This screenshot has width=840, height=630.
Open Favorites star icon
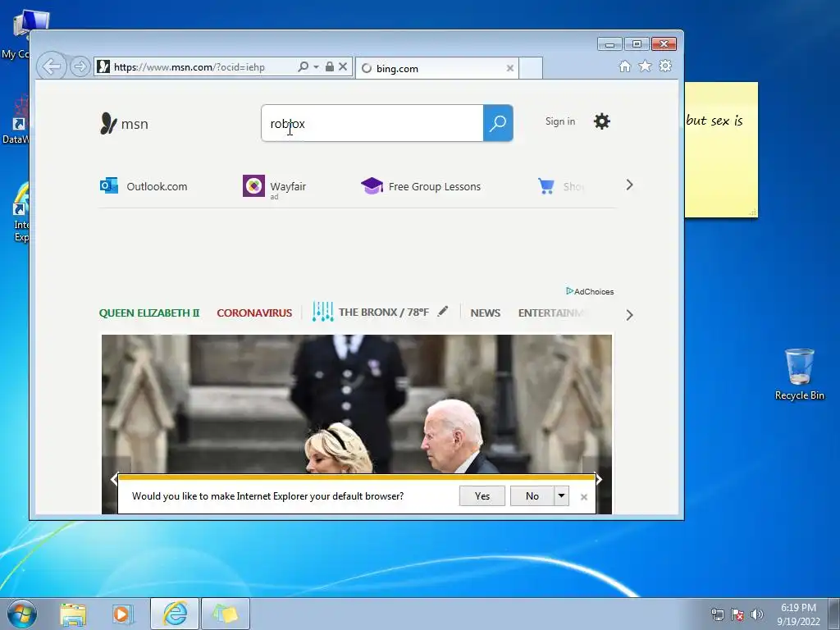point(645,66)
